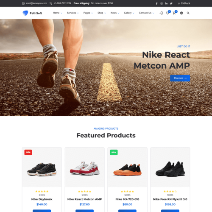Click the PathSoft logo

pyautogui.click(x=32, y=13)
